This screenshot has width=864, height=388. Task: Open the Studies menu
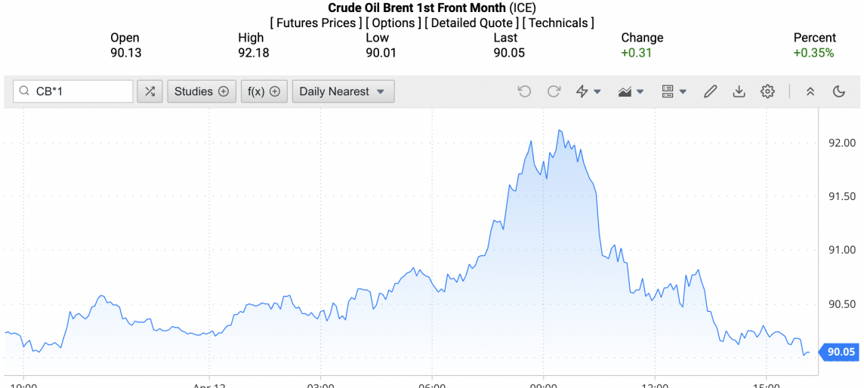tap(201, 91)
